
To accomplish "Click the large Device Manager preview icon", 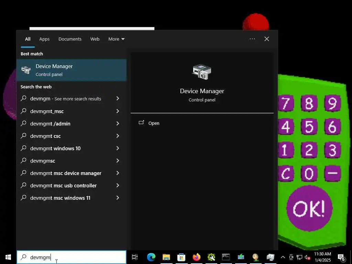I will point(201,72).
